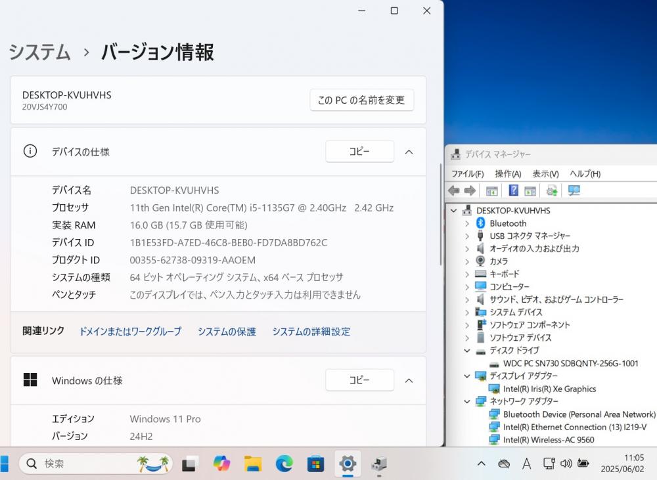This screenshot has width=657, height=480.
Task: Click the デバイス ID value 1B1E53FD-A7ED-46C8-BEB0-FD7DA8BD762C
Action: [x=229, y=242]
